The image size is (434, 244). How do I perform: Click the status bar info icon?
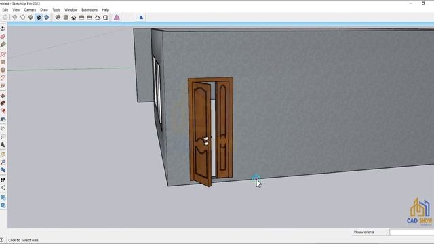pyautogui.click(x=2, y=240)
